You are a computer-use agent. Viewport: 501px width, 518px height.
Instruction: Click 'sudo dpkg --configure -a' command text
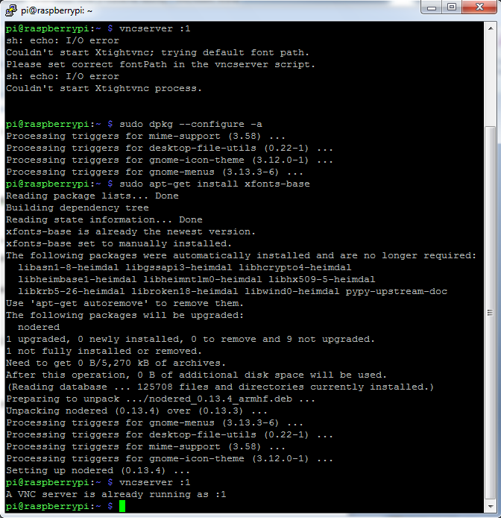191,124
